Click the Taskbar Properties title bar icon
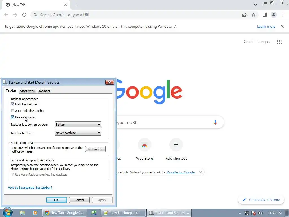The image size is (289, 217). (x=5, y=82)
